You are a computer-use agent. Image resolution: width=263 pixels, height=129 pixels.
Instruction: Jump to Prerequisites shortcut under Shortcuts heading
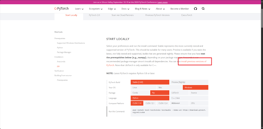click(60, 38)
